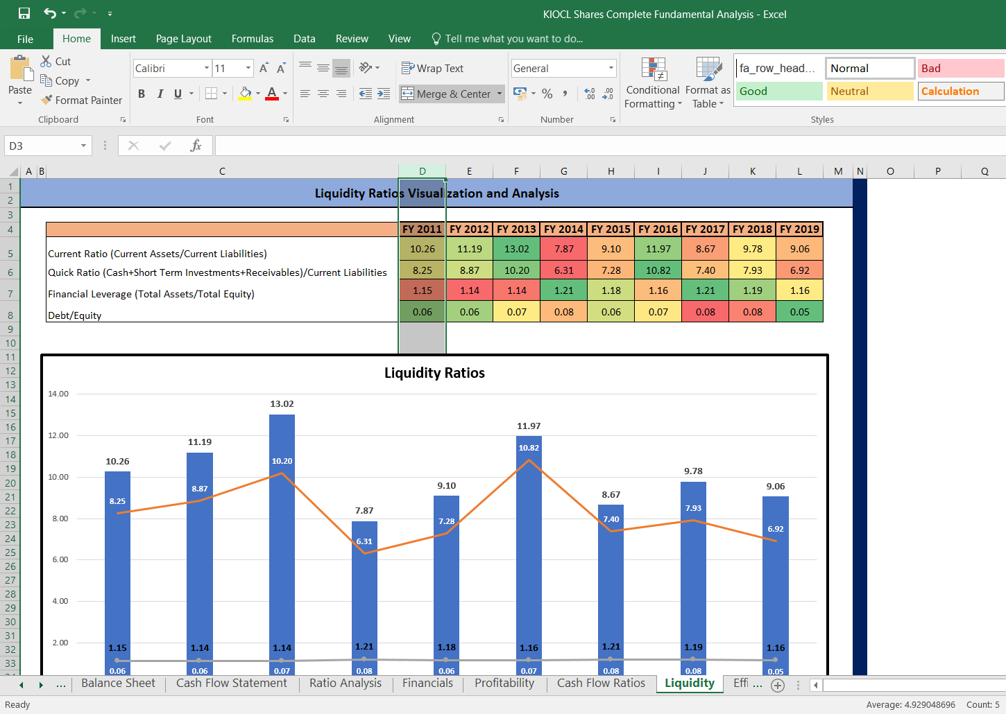The width and height of the screenshot is (1006, 714).
Task: Click the Format Painter brush icon
Action: (x=46, y=100)
